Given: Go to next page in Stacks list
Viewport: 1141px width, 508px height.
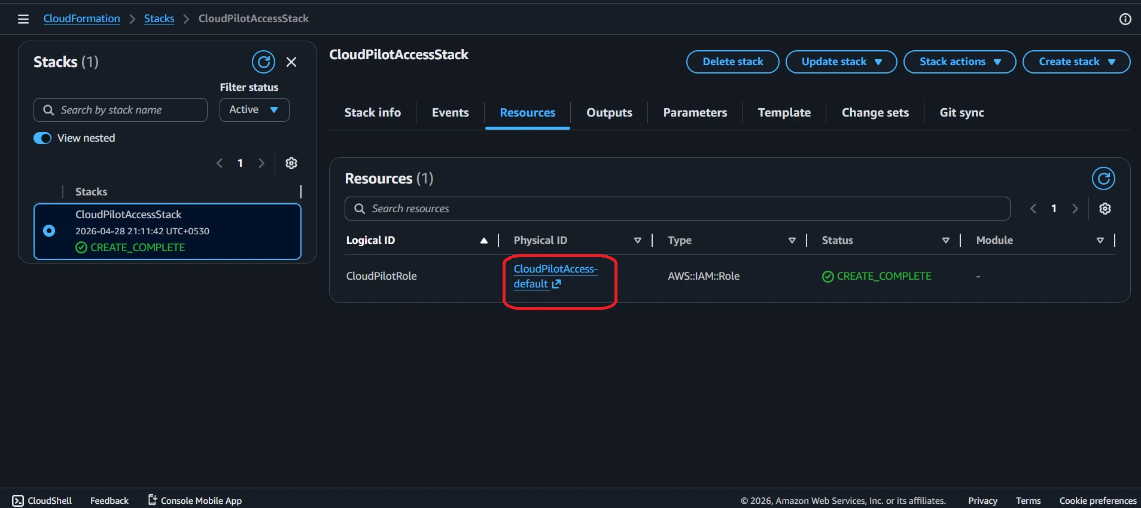Looking at the screenshot, I should [261, 163].
